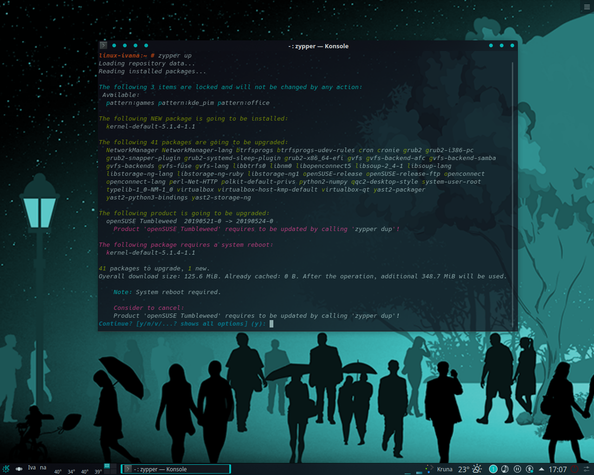This screenshot has height=475, width=594.
Task: Click the red power/logout icon
Action: click(575, 469)
